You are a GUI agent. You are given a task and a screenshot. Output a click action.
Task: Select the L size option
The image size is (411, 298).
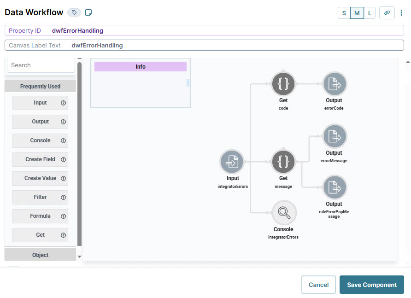[x=370, y=13]
